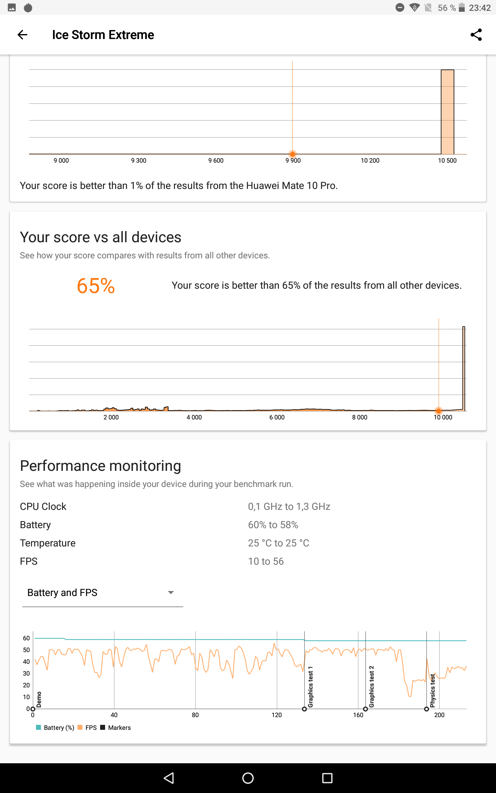Tap the score dot near 10 000 on all-devices chart
This screenshot has width=496, height=793.
pos(439,410)
